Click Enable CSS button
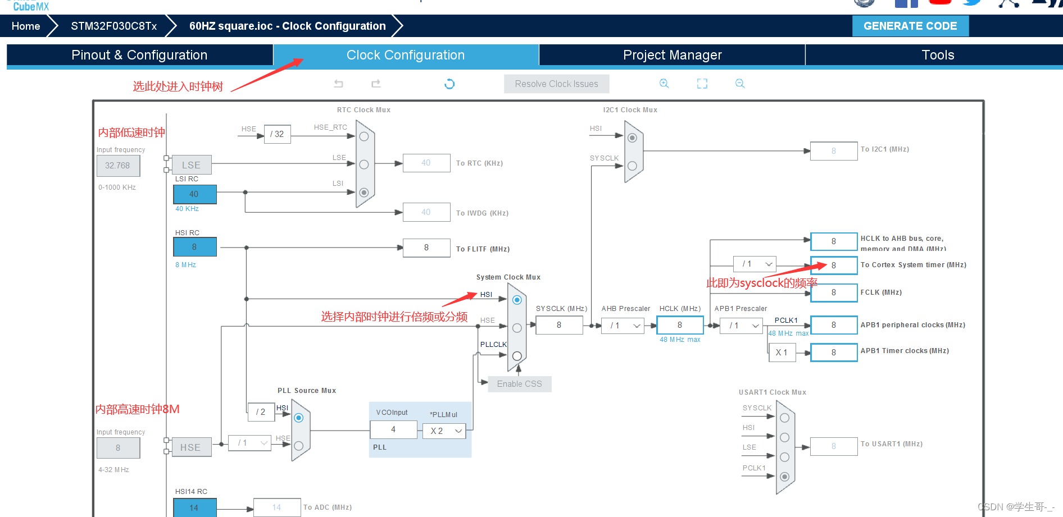 [x=520, y=384]
